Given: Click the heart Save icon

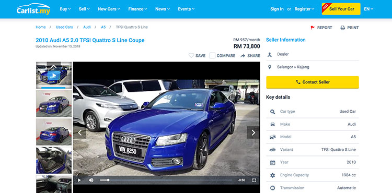Looking at the screenshot, I should tap(191, 56).
